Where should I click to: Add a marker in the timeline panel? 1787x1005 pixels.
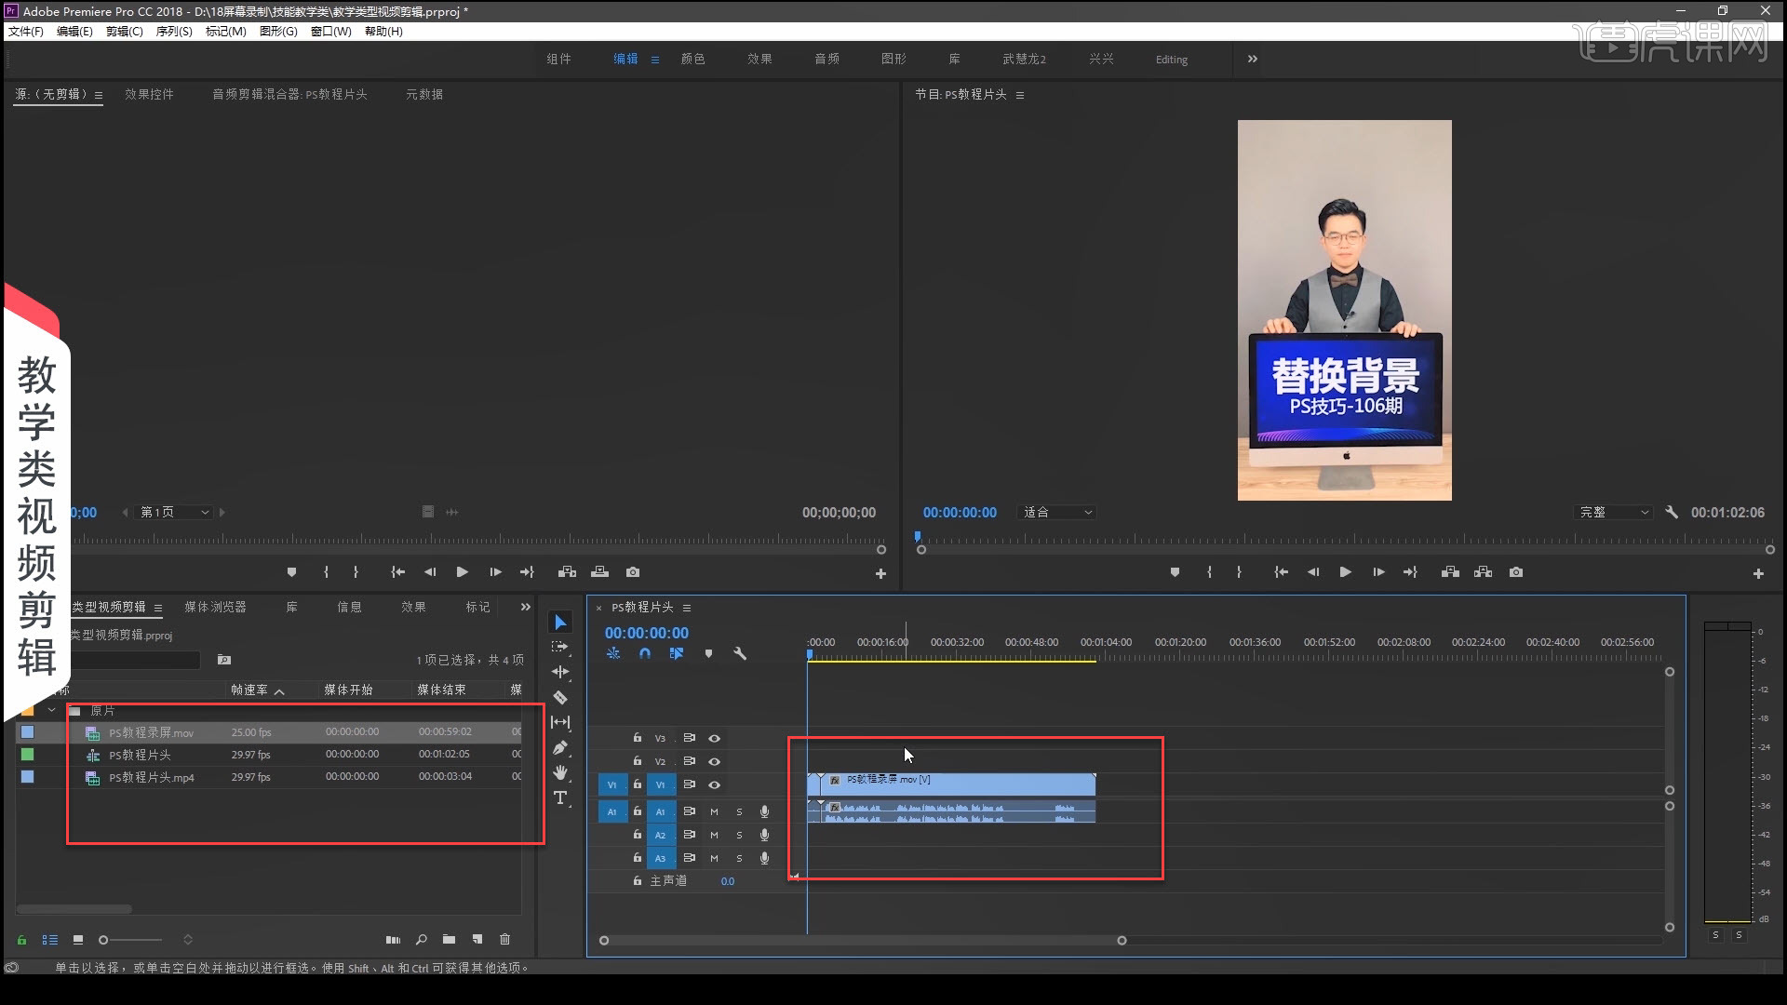[708, 653]
